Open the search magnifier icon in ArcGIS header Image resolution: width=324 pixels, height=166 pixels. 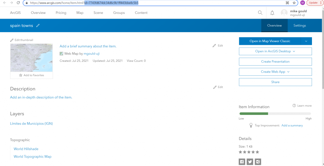[260, 13]
